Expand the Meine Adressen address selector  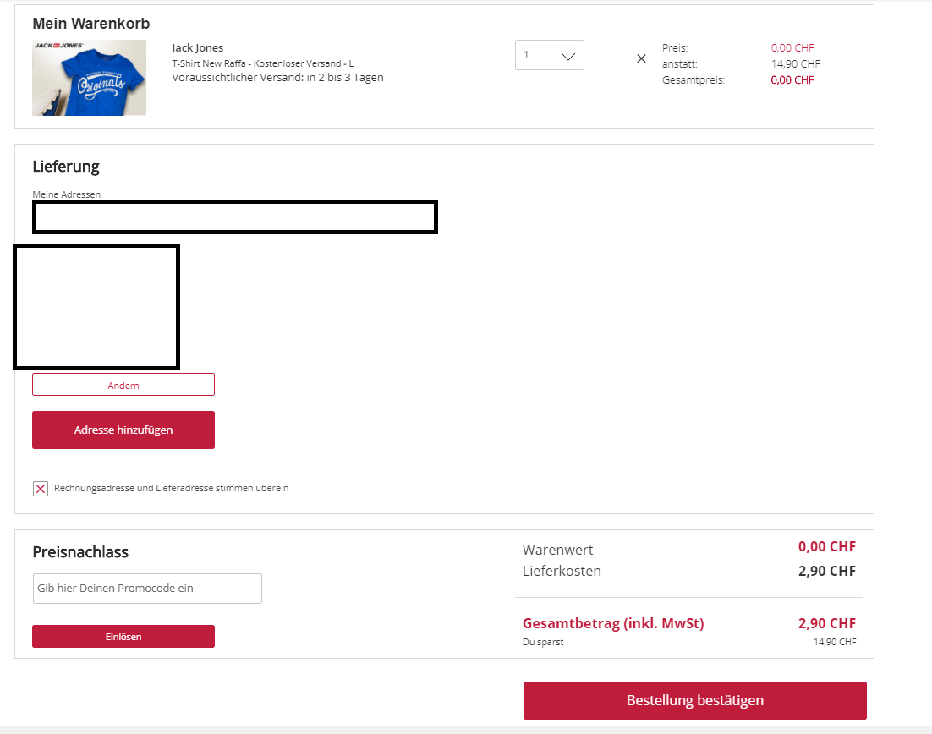coord(234,217)
